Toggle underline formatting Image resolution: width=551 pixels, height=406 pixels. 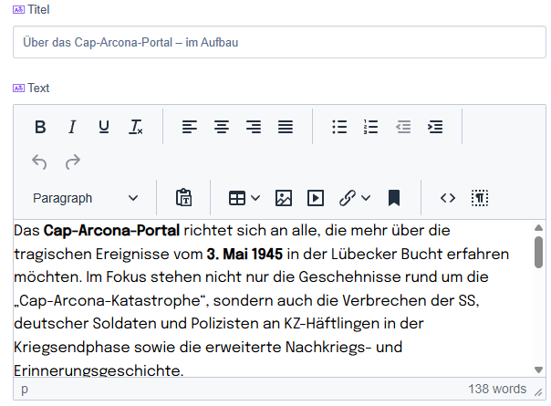point(104,127)
